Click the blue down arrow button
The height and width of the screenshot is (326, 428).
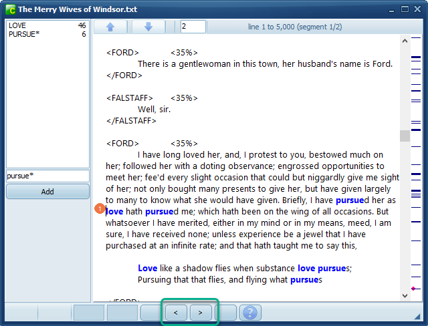coord(148,27)
